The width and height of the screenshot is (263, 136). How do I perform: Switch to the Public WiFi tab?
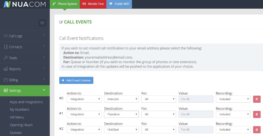coord(119,4)
